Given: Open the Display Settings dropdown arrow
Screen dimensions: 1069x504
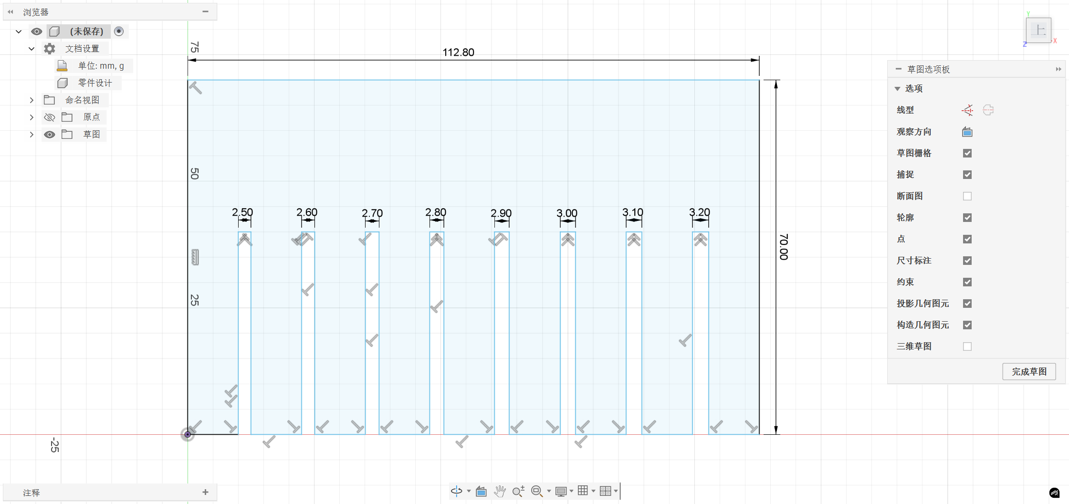Looking at the screenshot, I should pos(571,491).
